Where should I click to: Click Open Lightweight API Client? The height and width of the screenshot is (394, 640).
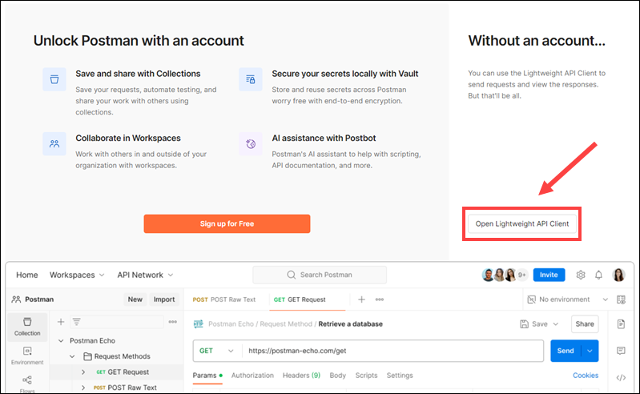pos(522,224)
